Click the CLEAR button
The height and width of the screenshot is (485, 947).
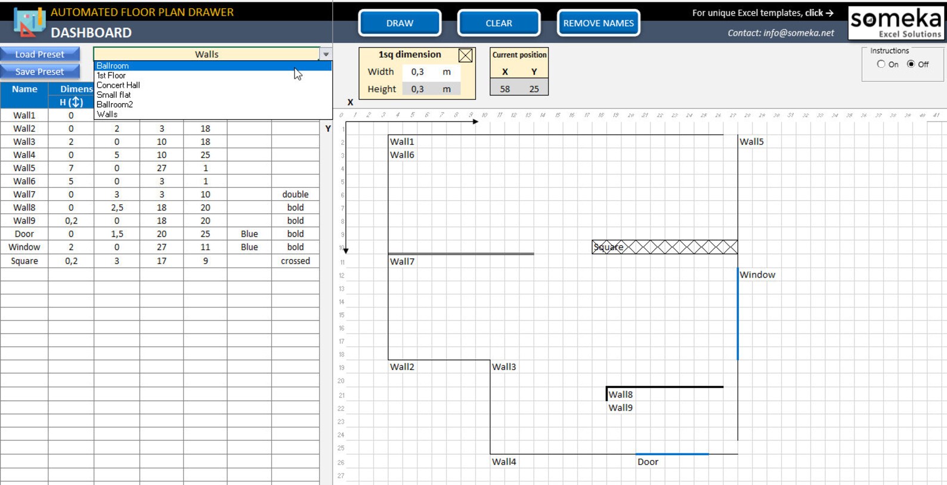[x=499, y=23]
